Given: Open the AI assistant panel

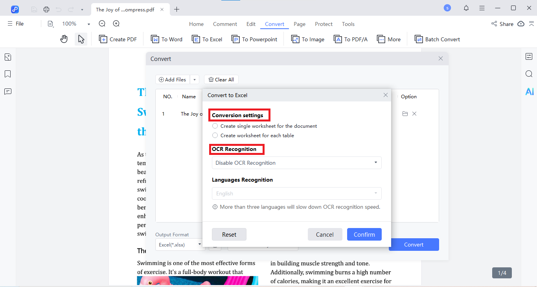Looking at the screenshot, I should tap(529, 91).
